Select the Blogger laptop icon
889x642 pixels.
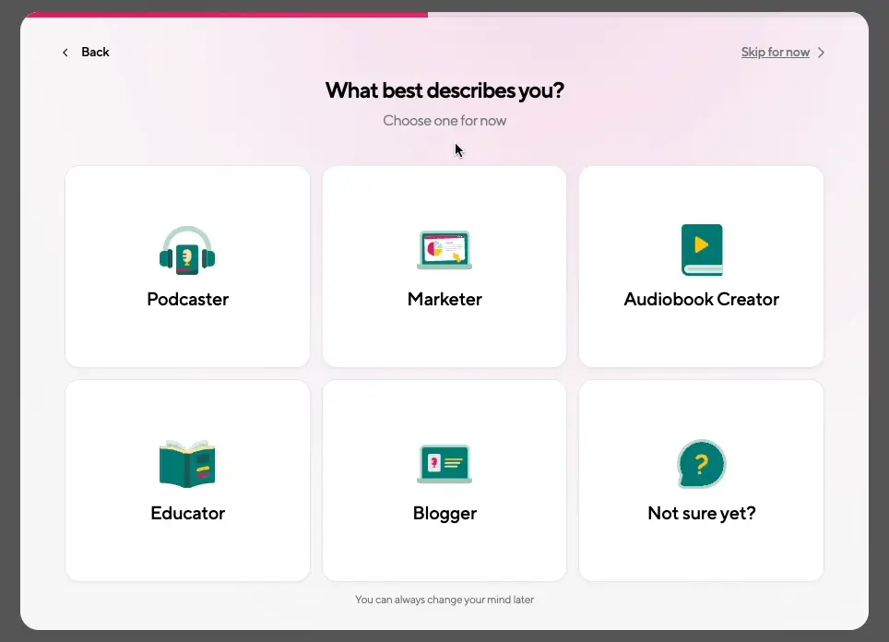444,463
